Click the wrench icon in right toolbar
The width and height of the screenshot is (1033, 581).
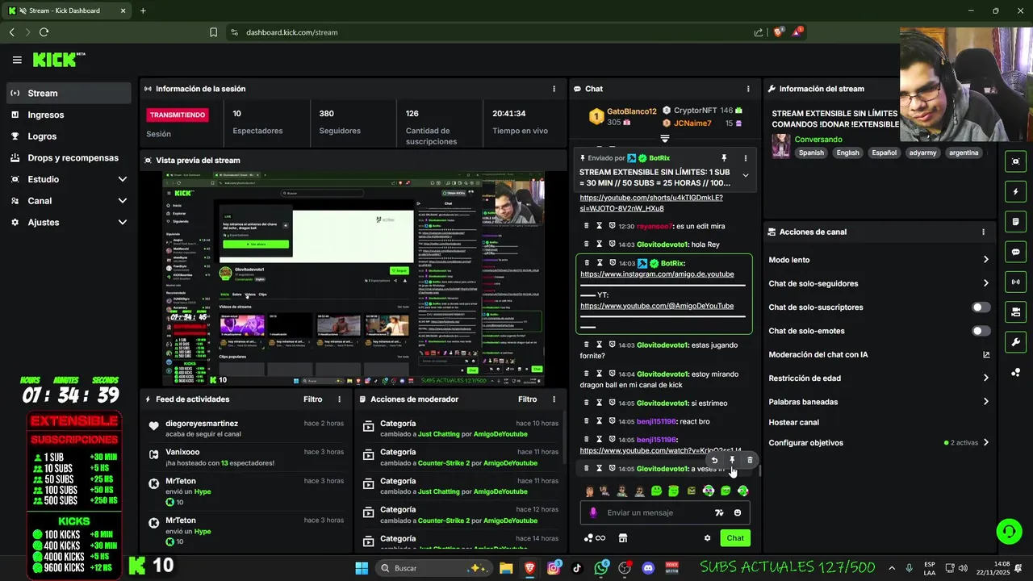pos(1015,341)
